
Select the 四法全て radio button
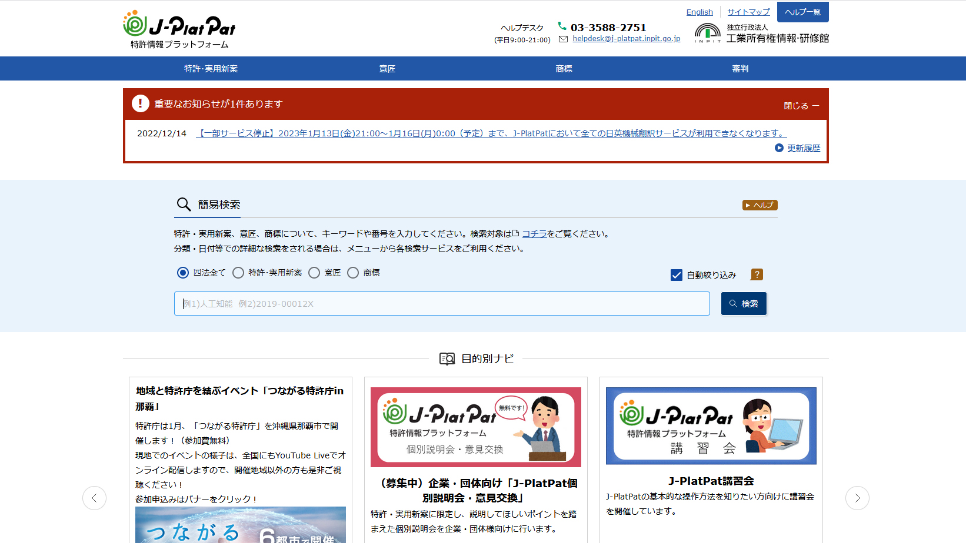click(183, 273)
